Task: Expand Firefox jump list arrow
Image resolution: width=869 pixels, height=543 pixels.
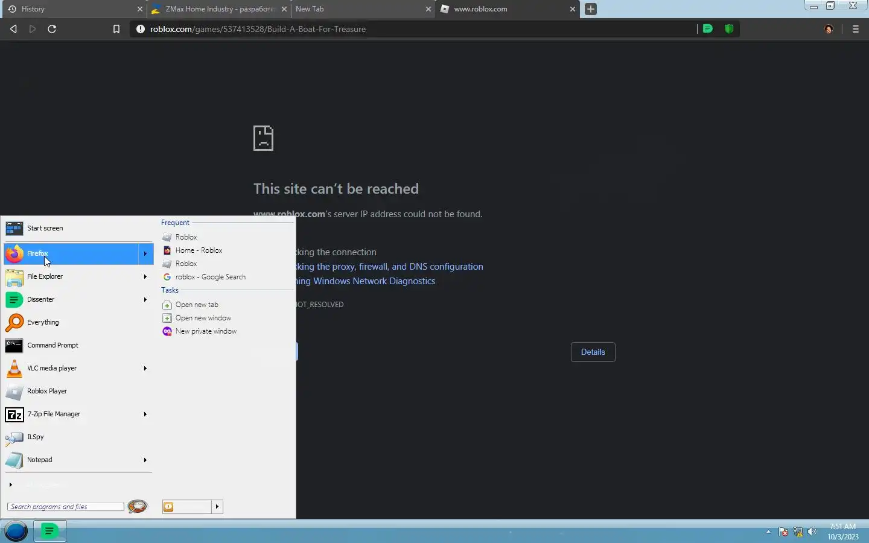Action: tap(145, 253)
